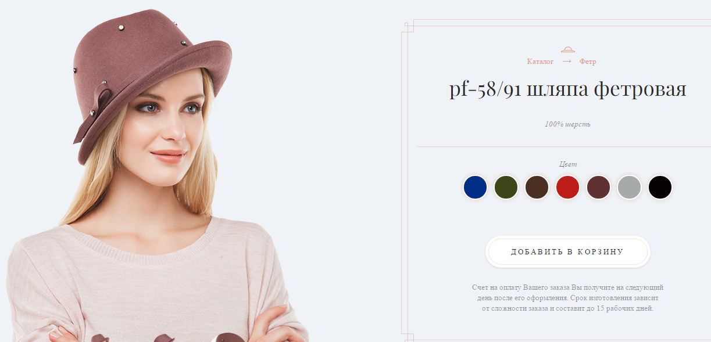Select the bright red color swatch
Image resolution: width=711 pixels, height=342 pixels.
pyautogui.click(x=567, y=188)
